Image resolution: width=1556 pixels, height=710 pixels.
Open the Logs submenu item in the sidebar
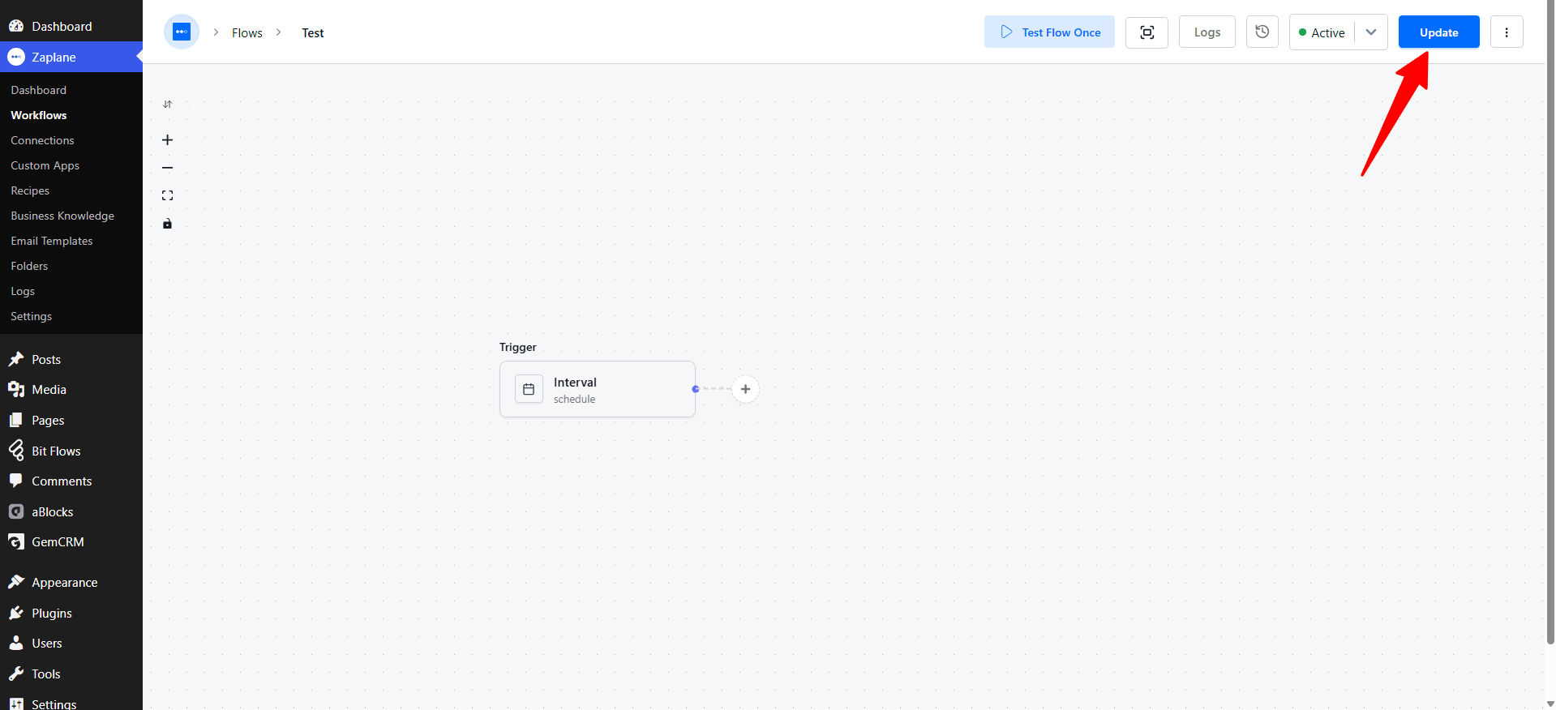[23, 291]
